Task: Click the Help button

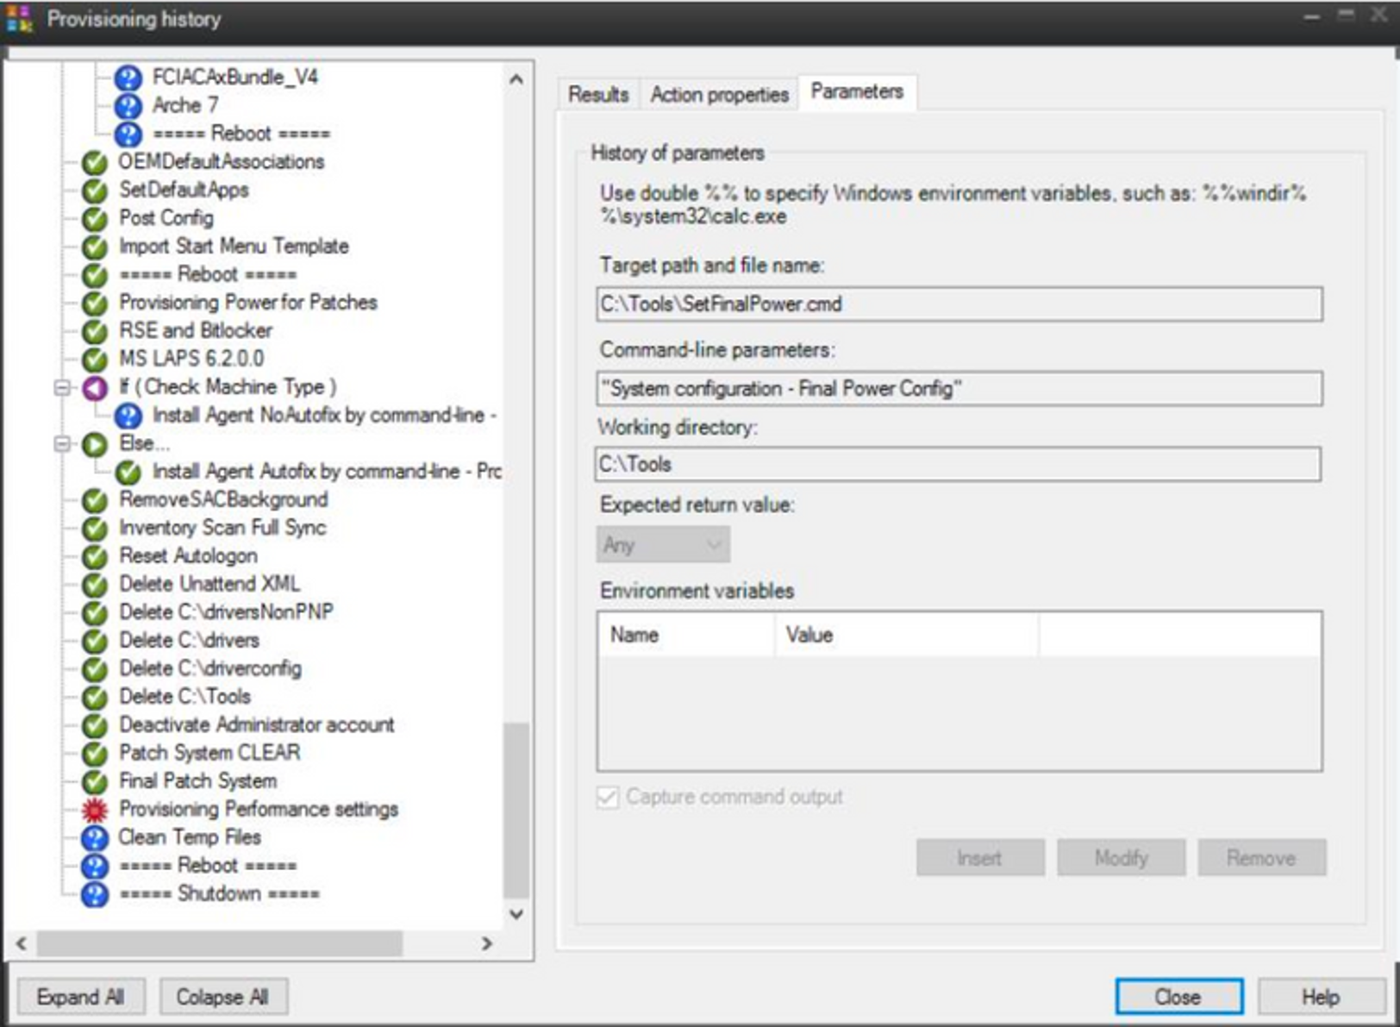Action: click(1319, 997)
